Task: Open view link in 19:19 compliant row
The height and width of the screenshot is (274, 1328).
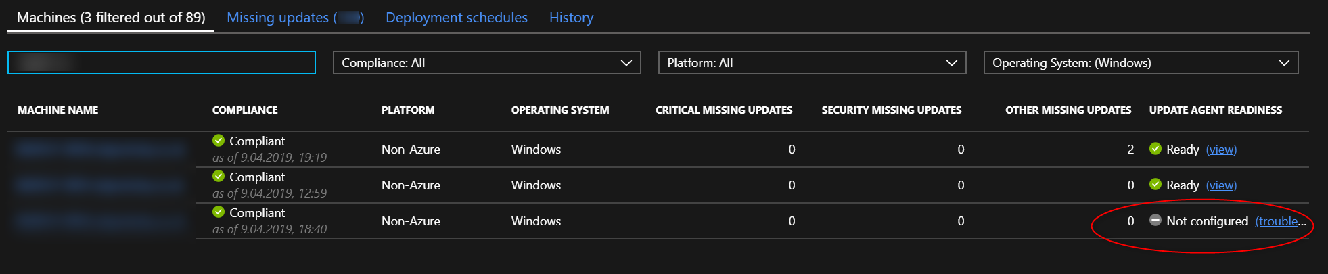Action: 1221,150
